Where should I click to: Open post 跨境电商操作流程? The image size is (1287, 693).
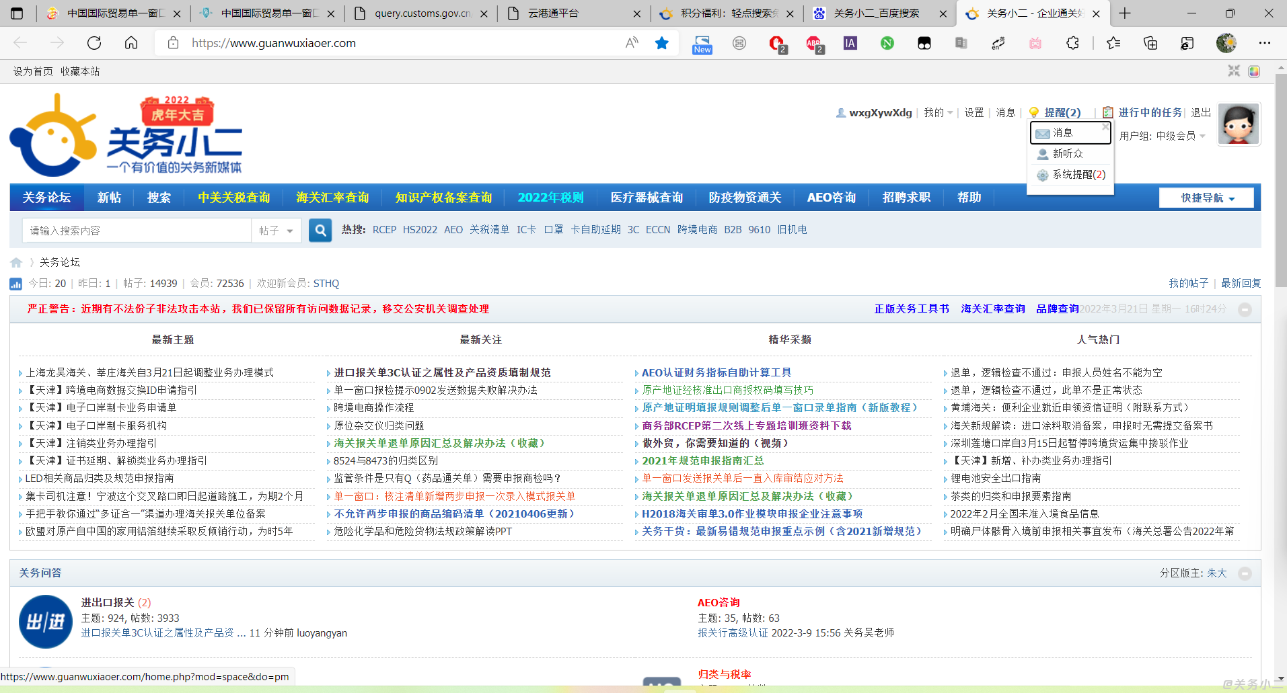pyautogui.click(x=374, y=408)
